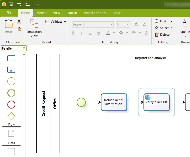This screenshot has width=190, height=157.
Task: Cut selection with the scissors icon
Action: point(19,22)
